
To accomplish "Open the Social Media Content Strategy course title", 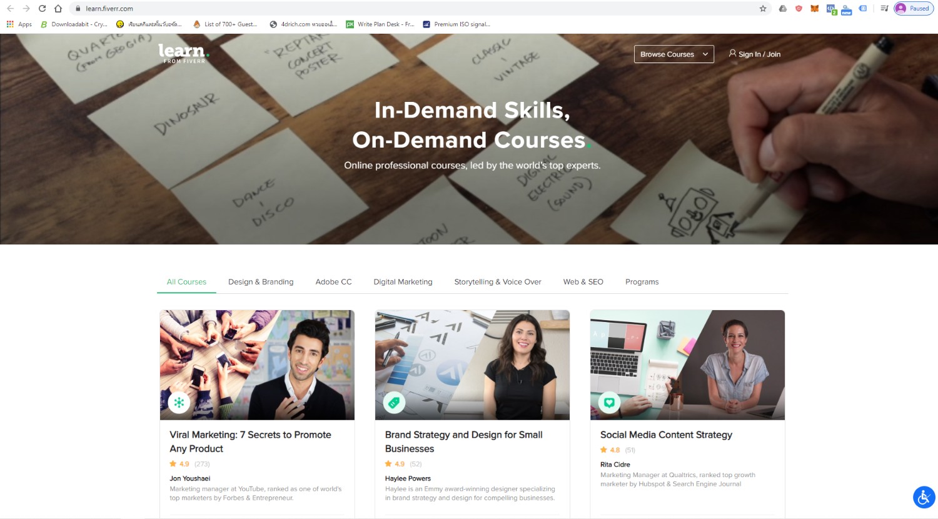I will (x=666, y=435).
